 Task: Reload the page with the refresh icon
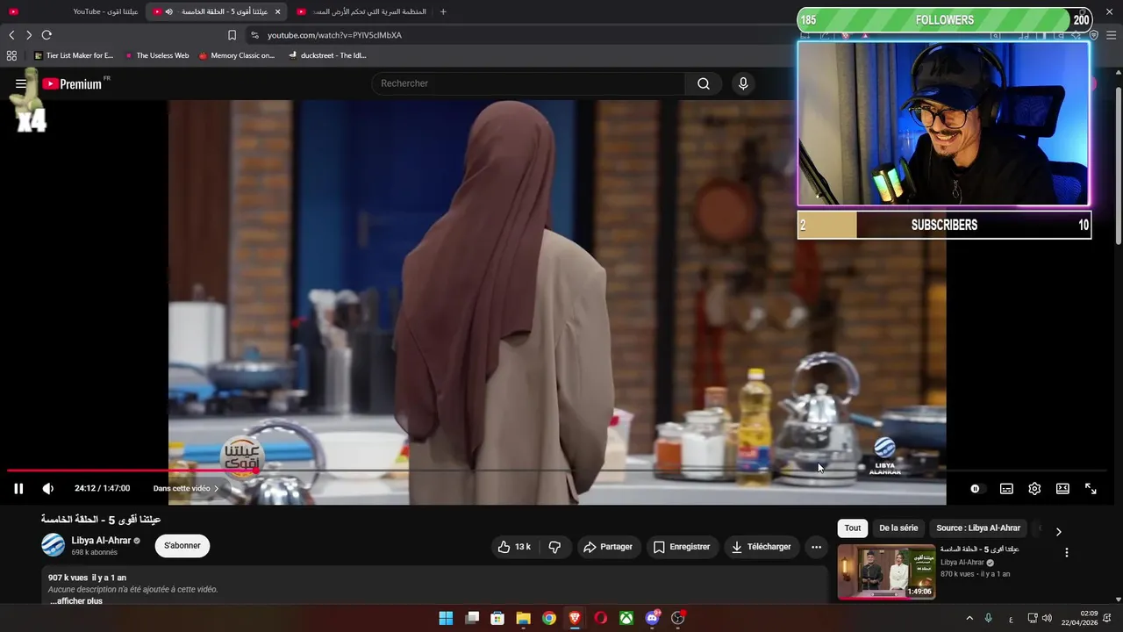tap(46, 35)
